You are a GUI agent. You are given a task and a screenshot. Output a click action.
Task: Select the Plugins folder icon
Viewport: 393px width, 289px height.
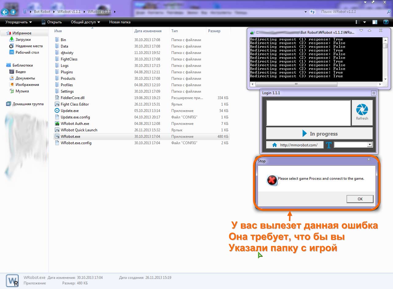click(x=57, y=72)
